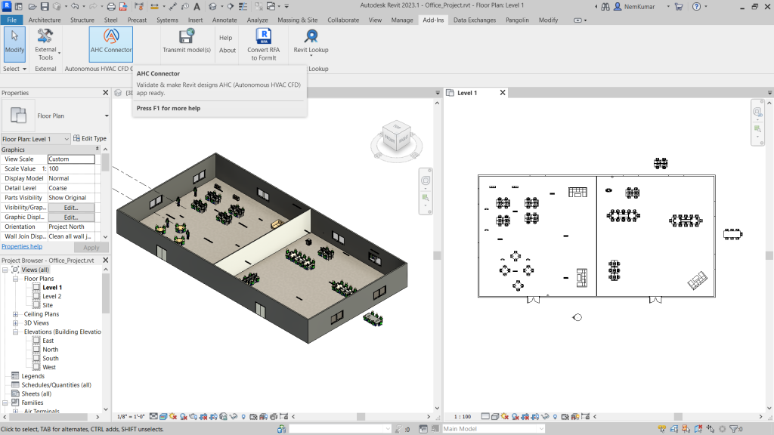Collapse the Elevations tree node
The height and width of the screenshot is (435, 774).
pos(15,332)
